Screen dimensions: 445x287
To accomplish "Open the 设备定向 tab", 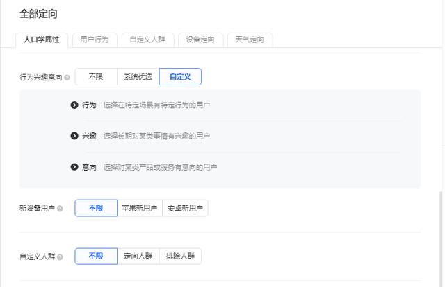I will pyautogui.click(x=201, y=40).
